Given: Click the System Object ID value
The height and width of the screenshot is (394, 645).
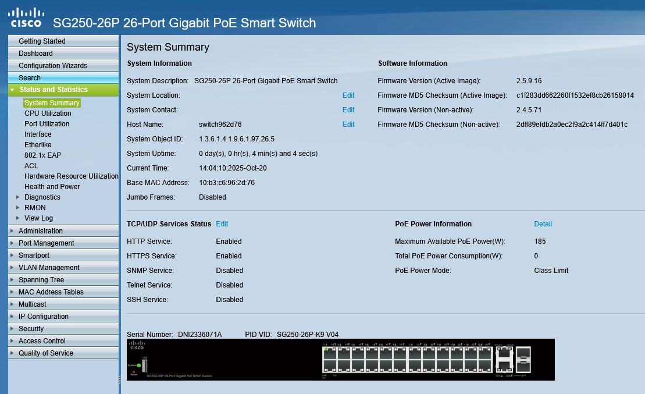Looking at the screenshot, I should click(237, 139).
